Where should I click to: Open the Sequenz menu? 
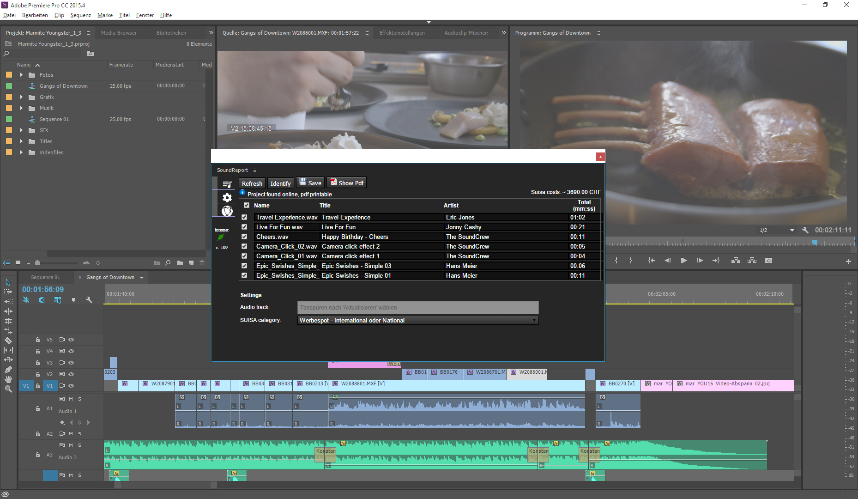point(80,15)
